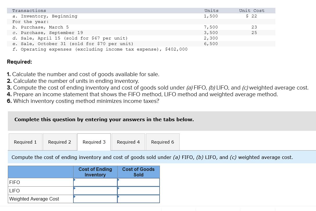This screenshot has width=316, height=211.
Task: Click the Weighted Average Cost ending inventory input field
Action: coord(96,199)
